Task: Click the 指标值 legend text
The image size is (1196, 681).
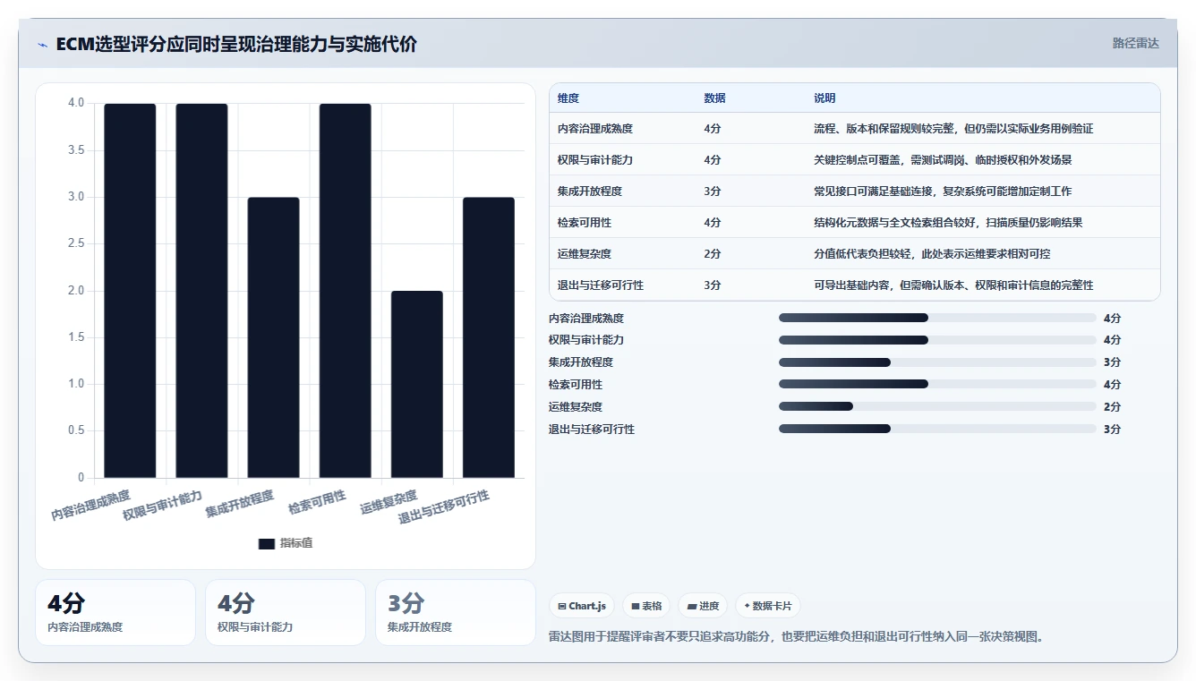Action: [x=296, y=543]
